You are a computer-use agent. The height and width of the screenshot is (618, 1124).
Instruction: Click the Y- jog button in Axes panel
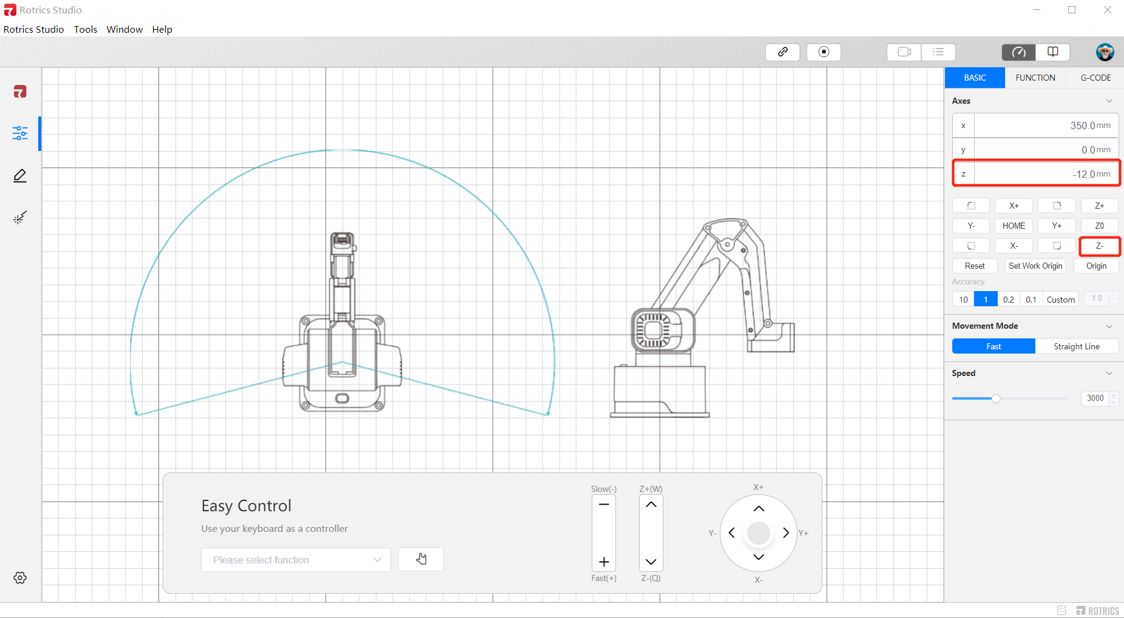pyautogui.click(x=971, y=226)
